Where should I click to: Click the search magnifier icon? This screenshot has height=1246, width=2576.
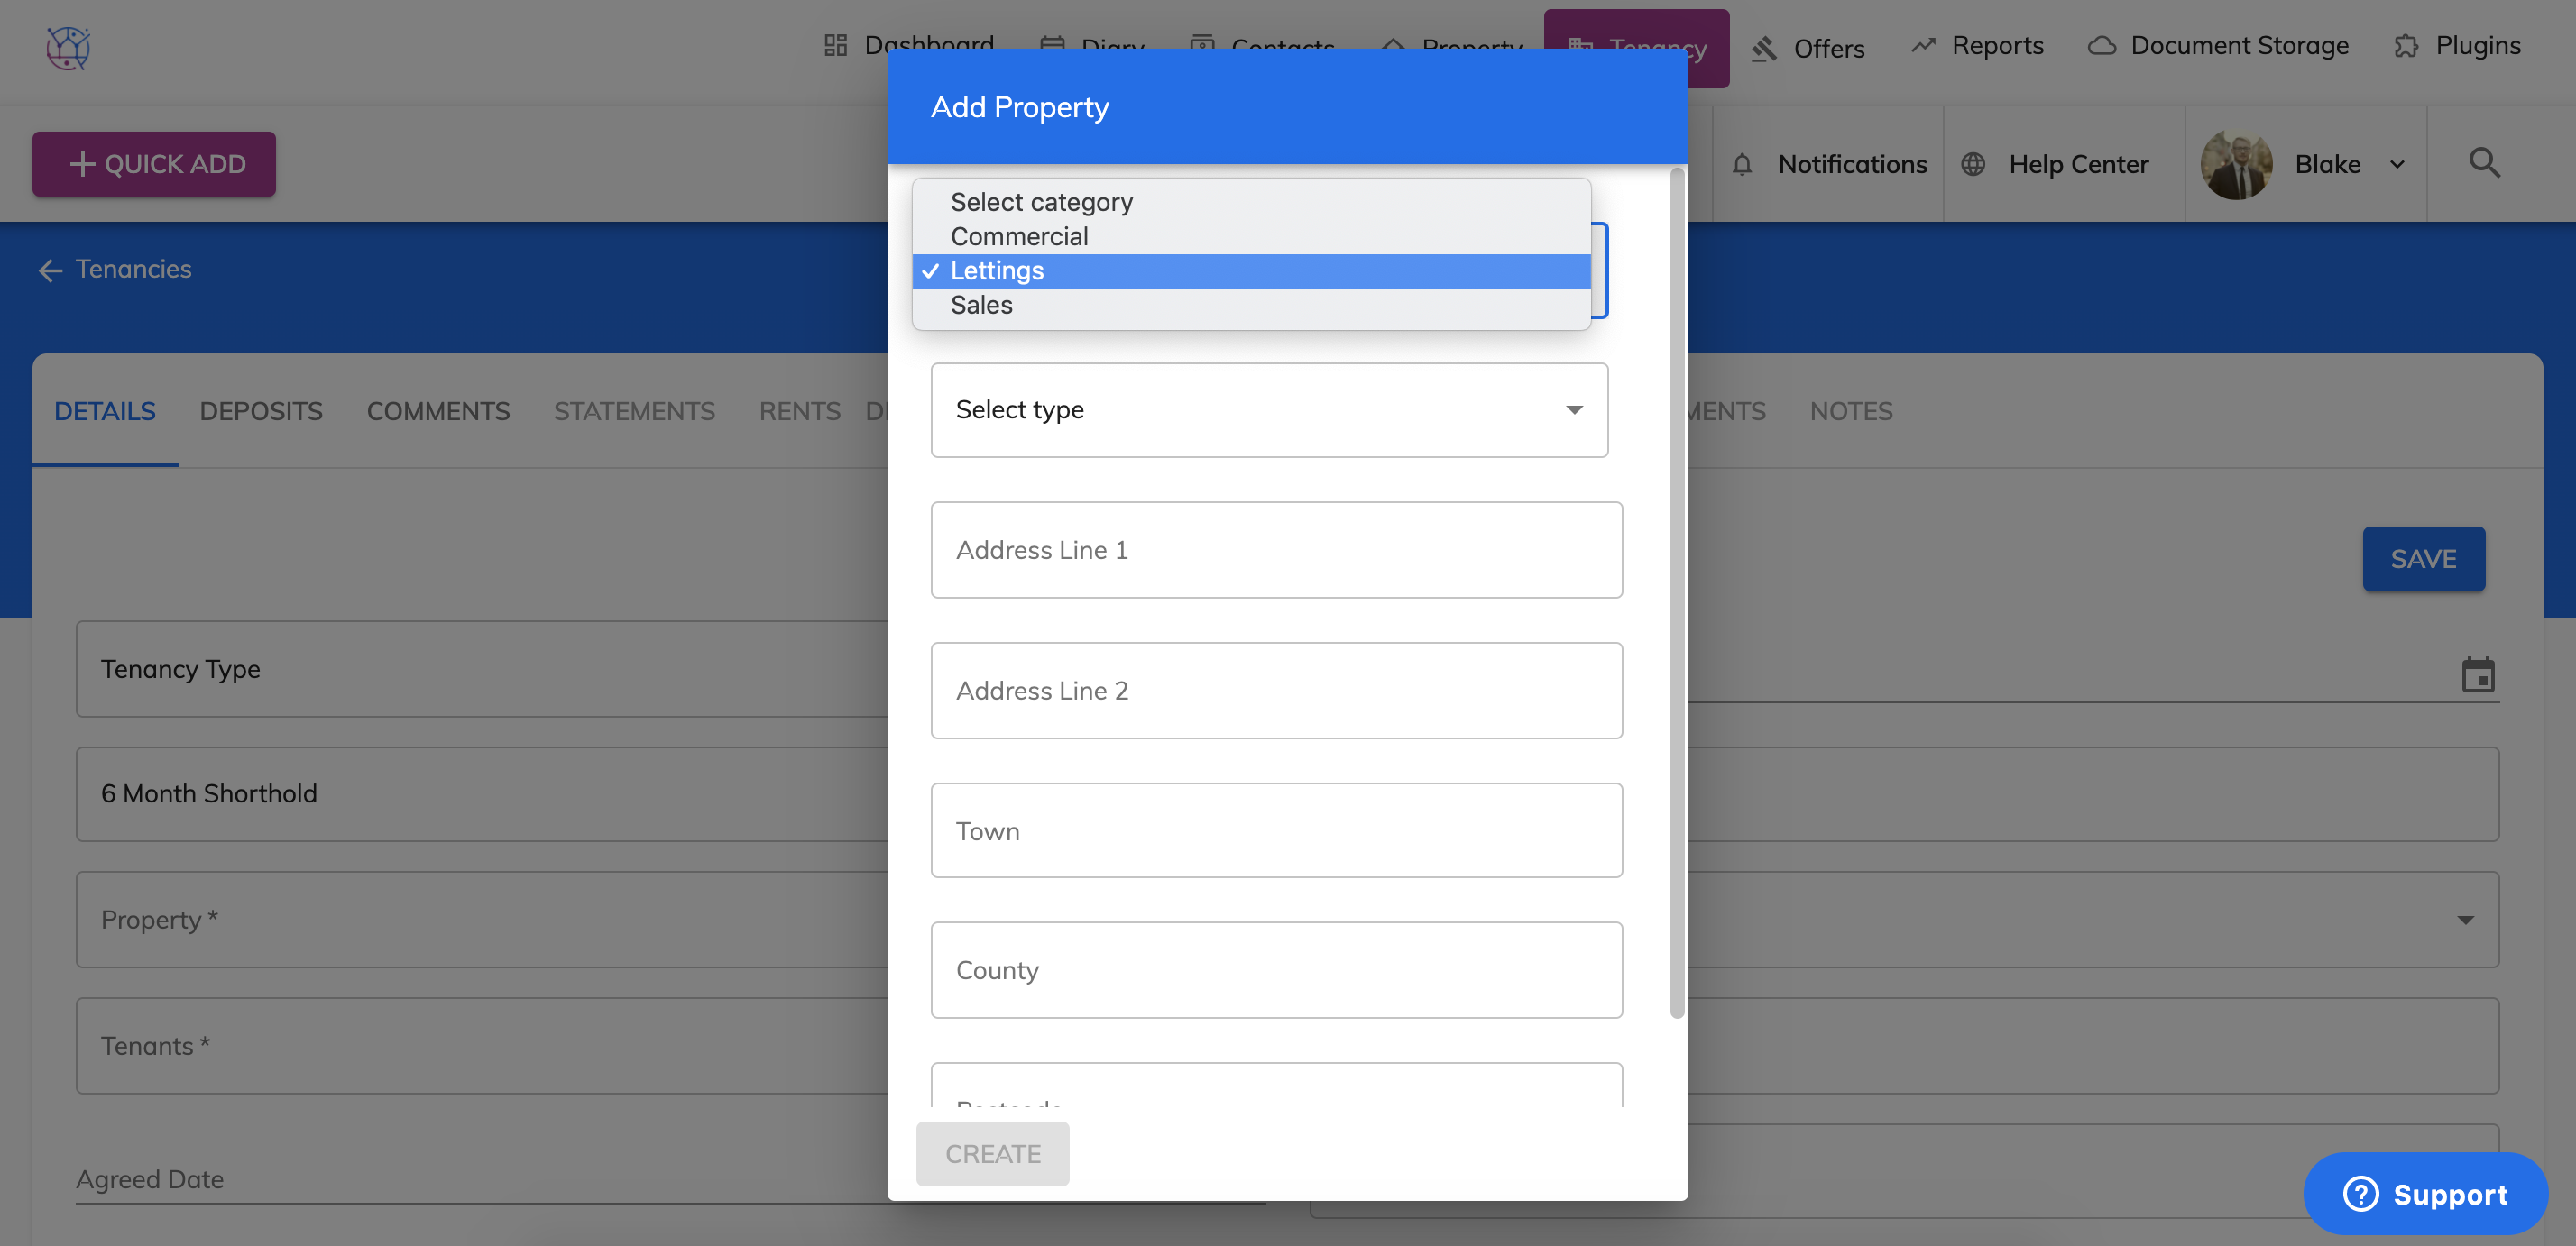pyautogui.click(x=2484, y=163)
